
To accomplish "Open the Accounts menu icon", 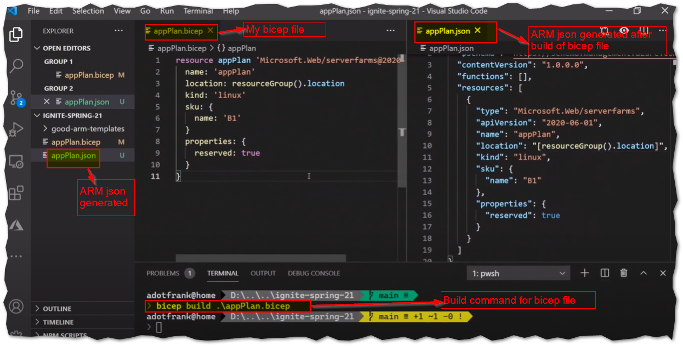I will (x=16, y=306).
